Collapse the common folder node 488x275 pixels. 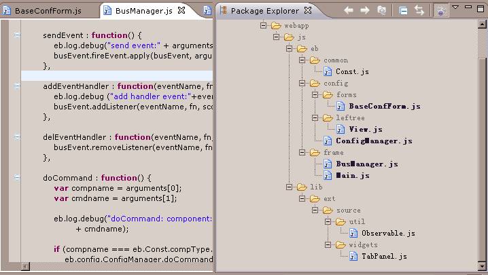302,60
